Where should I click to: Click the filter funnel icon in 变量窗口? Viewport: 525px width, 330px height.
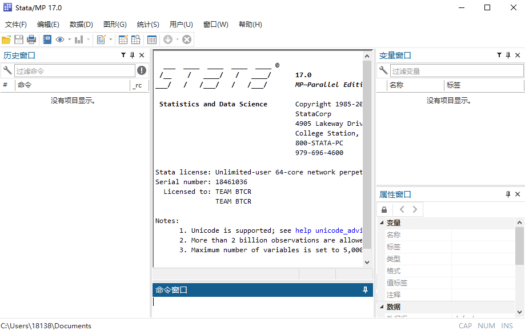(499, 55)
